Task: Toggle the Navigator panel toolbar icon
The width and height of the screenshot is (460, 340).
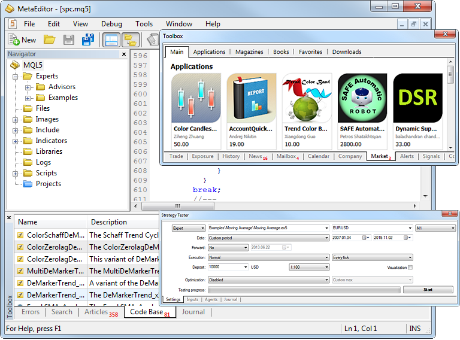Action: click(x=111, y=40)
